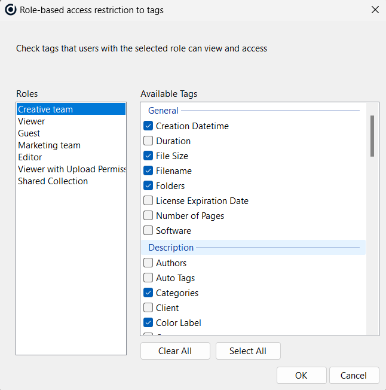This screenshot has height=390, width=386.
Task: Uncheck the Creation Datetime tag checkbox
Action: pos(148,126)
